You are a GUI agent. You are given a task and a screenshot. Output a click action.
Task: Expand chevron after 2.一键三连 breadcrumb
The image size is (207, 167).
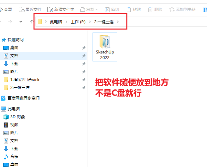(x=118, y=22)
